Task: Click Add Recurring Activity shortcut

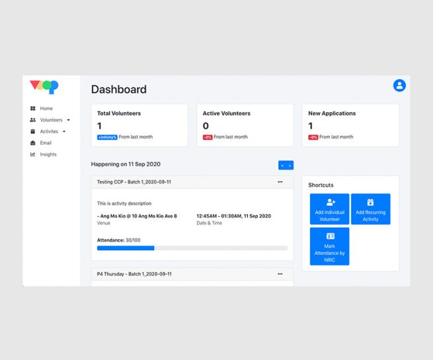Action: 370,209
